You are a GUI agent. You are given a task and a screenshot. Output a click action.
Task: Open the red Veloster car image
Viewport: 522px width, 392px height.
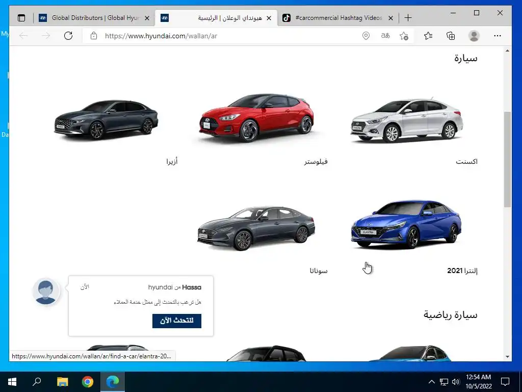tap(256, 117)
